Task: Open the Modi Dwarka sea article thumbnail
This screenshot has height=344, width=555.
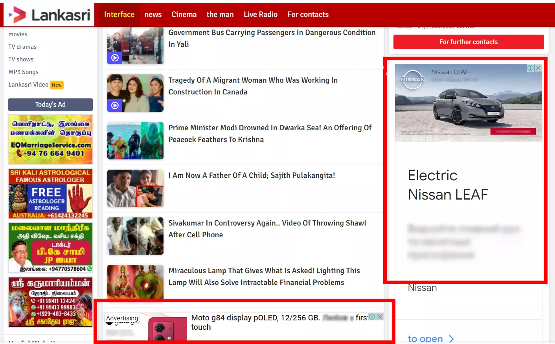Action: 135,141
